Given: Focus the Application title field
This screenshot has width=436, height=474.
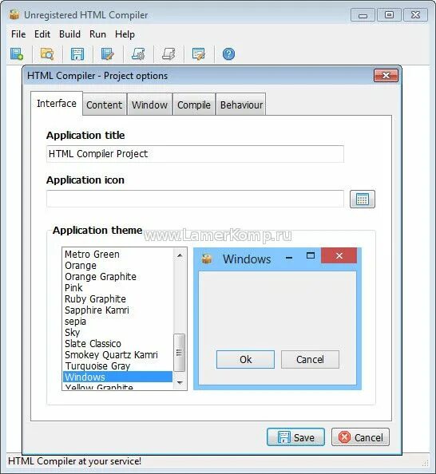Looking at the screenshot, I should point(195,154).
